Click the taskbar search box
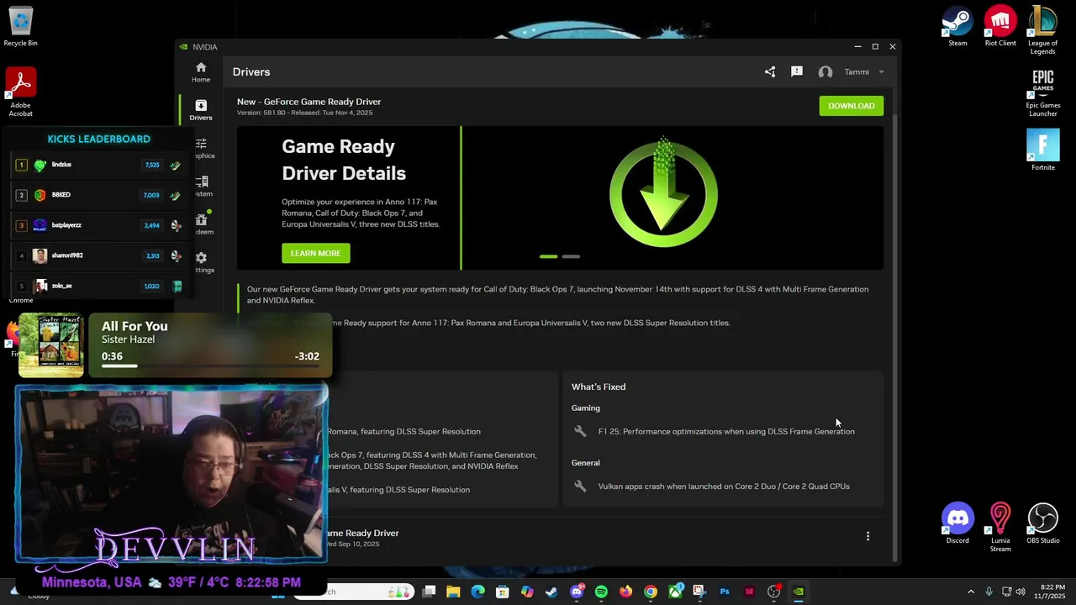 point(372,592)
